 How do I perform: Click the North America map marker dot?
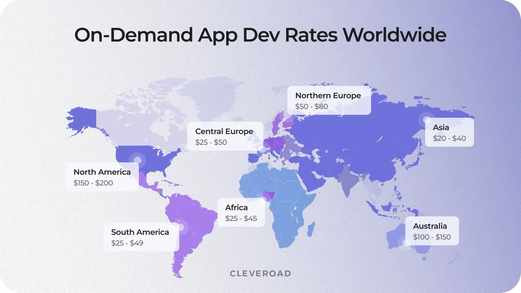138,160
